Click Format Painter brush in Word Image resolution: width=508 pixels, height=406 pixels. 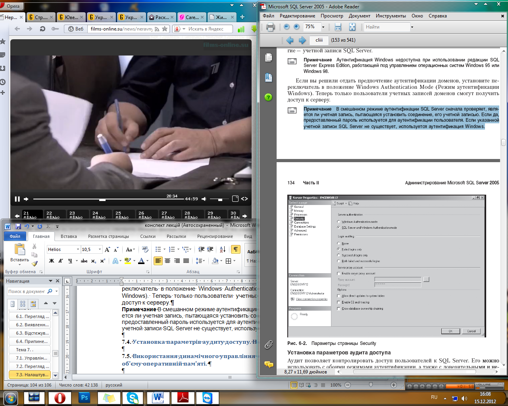tap(35, 263)
